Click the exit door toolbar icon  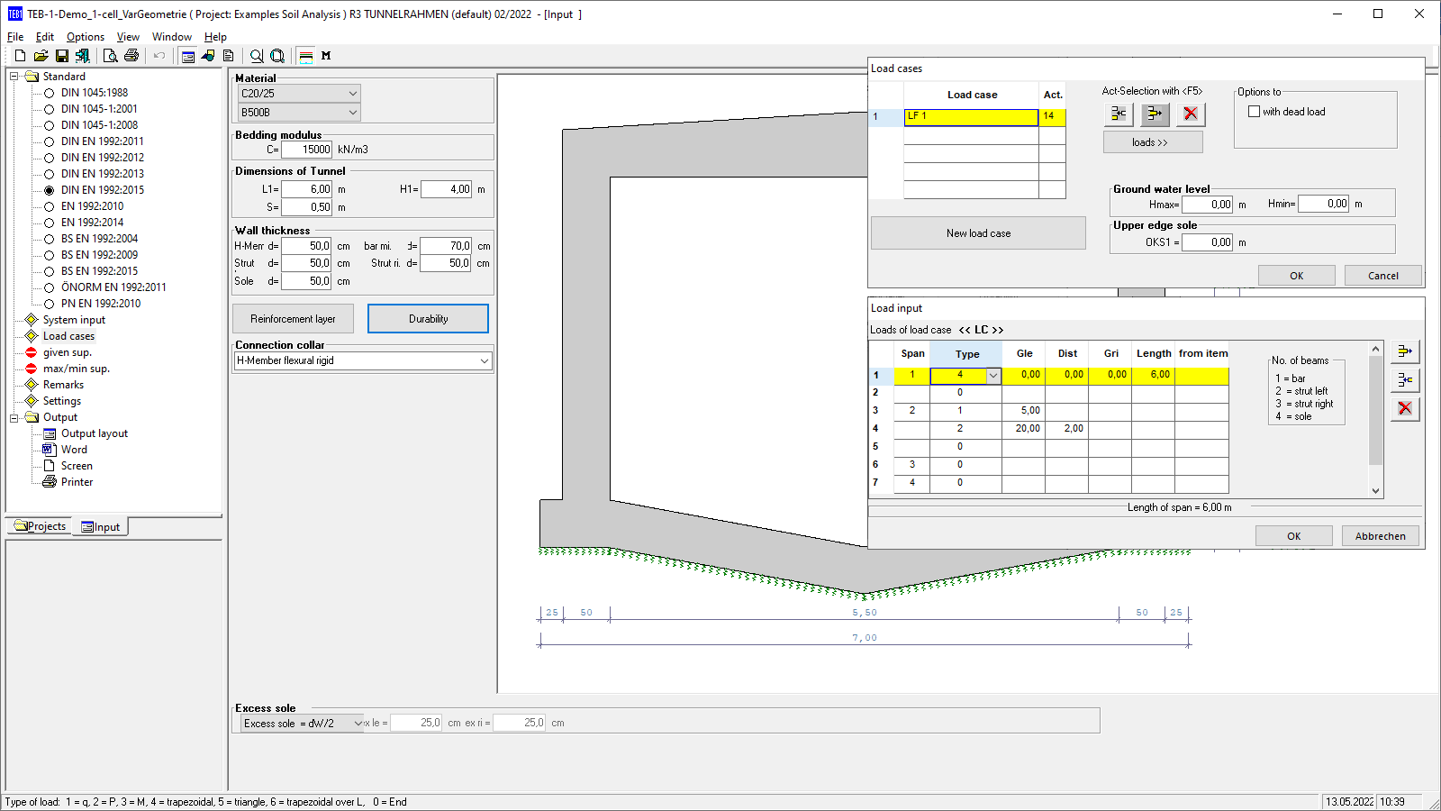pyautogui.click(x=82, y=56)
